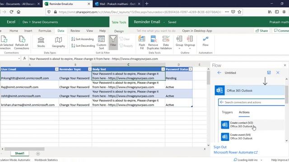
Task: Switch to the Review ribbon tab
Action: click(x=75, y=31)
